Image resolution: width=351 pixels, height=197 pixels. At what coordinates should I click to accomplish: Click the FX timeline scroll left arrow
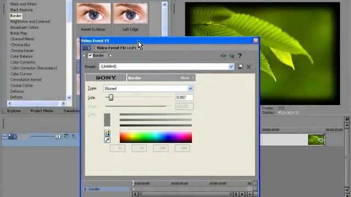135,194
